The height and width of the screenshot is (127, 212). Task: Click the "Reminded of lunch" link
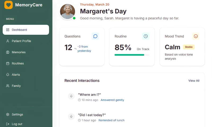tap(111, 120)
